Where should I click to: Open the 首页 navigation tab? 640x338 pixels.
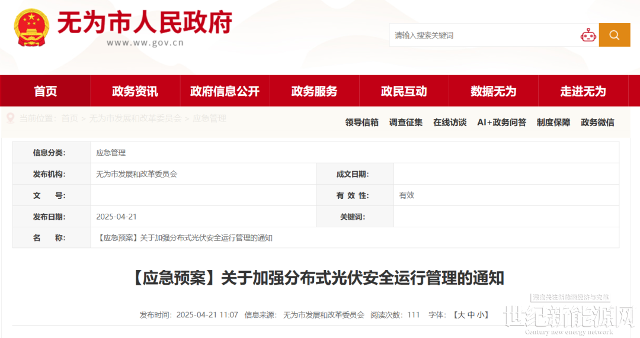tap(46, 91)
